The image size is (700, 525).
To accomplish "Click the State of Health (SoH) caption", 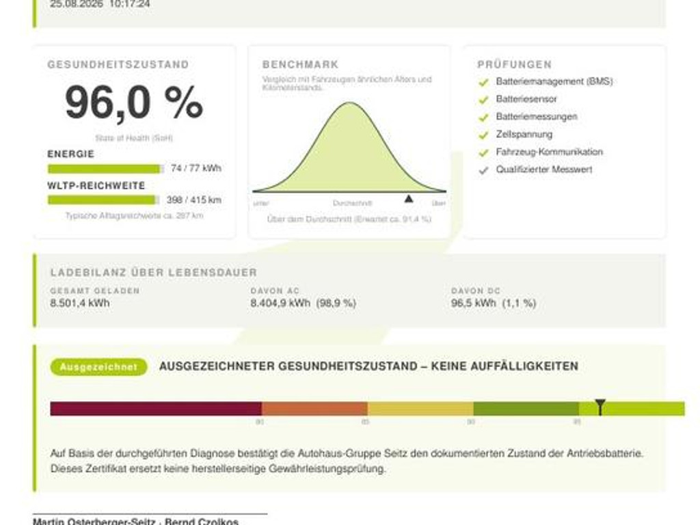I will [134, 138].
